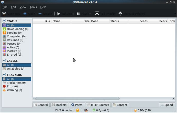Open the Tools menu
Viewport: 177px width, 113px height.
(33, 7)
